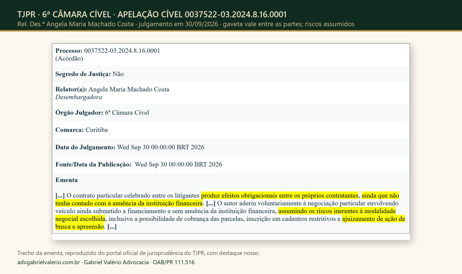
Task: Click highlighted text 'assumindo os riscos inerentes à modalidade'
Action: tap(337, 211)
